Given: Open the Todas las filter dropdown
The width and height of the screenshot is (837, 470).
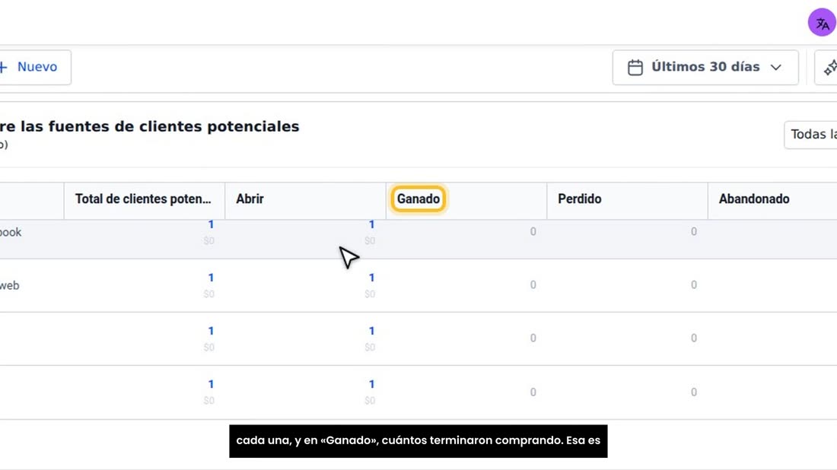Looking at the screenshot, I should pos(810,135).
